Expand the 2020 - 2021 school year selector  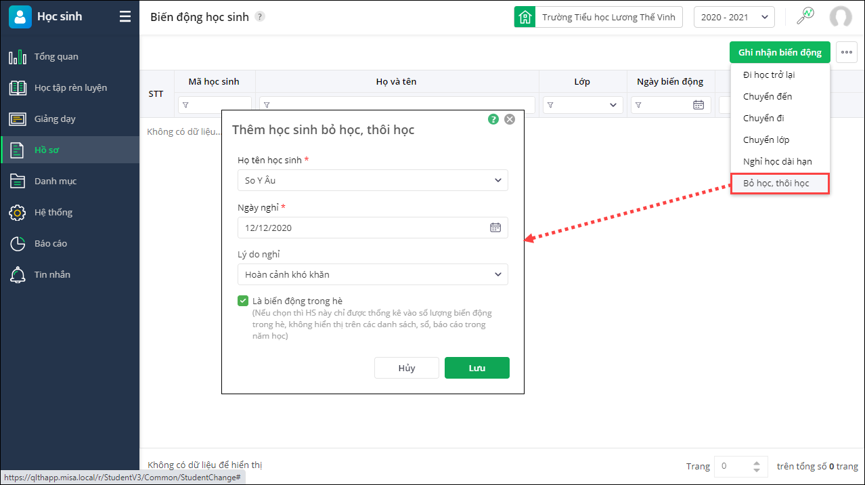[734, 17]
